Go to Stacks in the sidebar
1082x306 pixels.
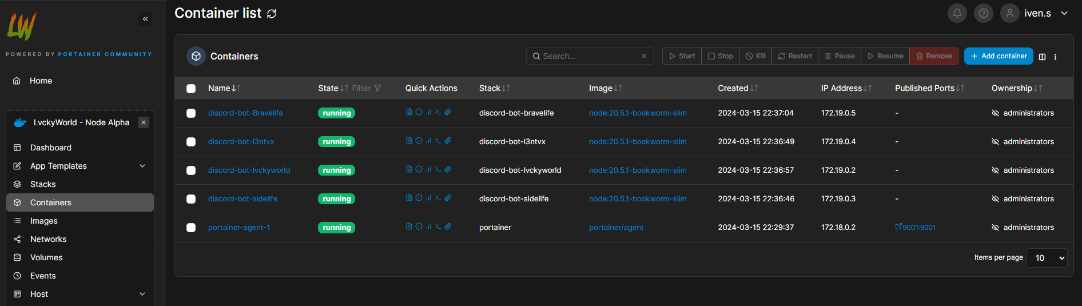coord(43,184)
